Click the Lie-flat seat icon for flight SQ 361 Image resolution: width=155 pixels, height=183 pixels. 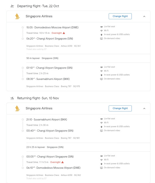click(101, 27)
